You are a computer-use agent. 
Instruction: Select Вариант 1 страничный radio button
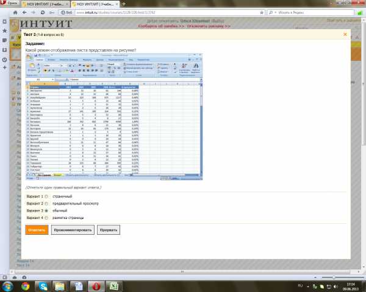pos(46,196)
